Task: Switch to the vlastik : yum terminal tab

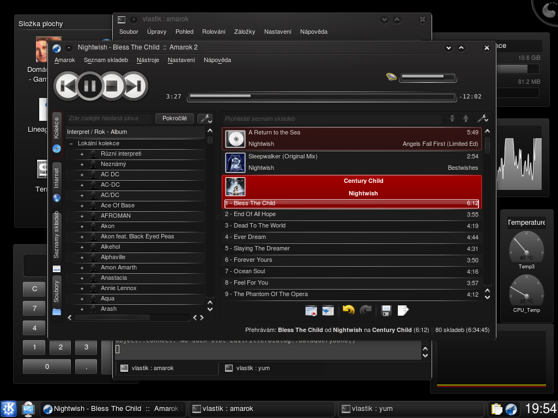Action: 253,368
